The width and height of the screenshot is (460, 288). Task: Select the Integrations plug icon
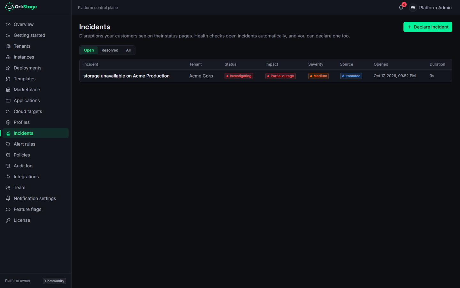(x=8, y=177)
